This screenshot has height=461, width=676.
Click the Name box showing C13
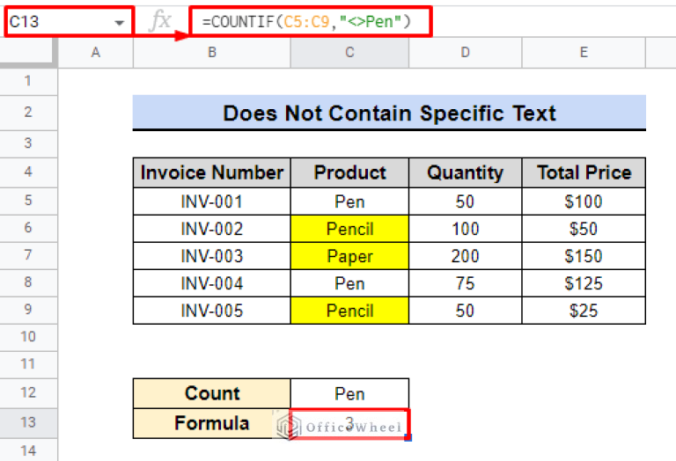(69, 21)
